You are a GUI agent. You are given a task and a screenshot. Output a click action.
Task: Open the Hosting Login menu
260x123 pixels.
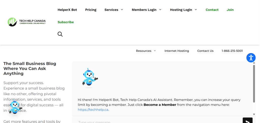[181, 10]
